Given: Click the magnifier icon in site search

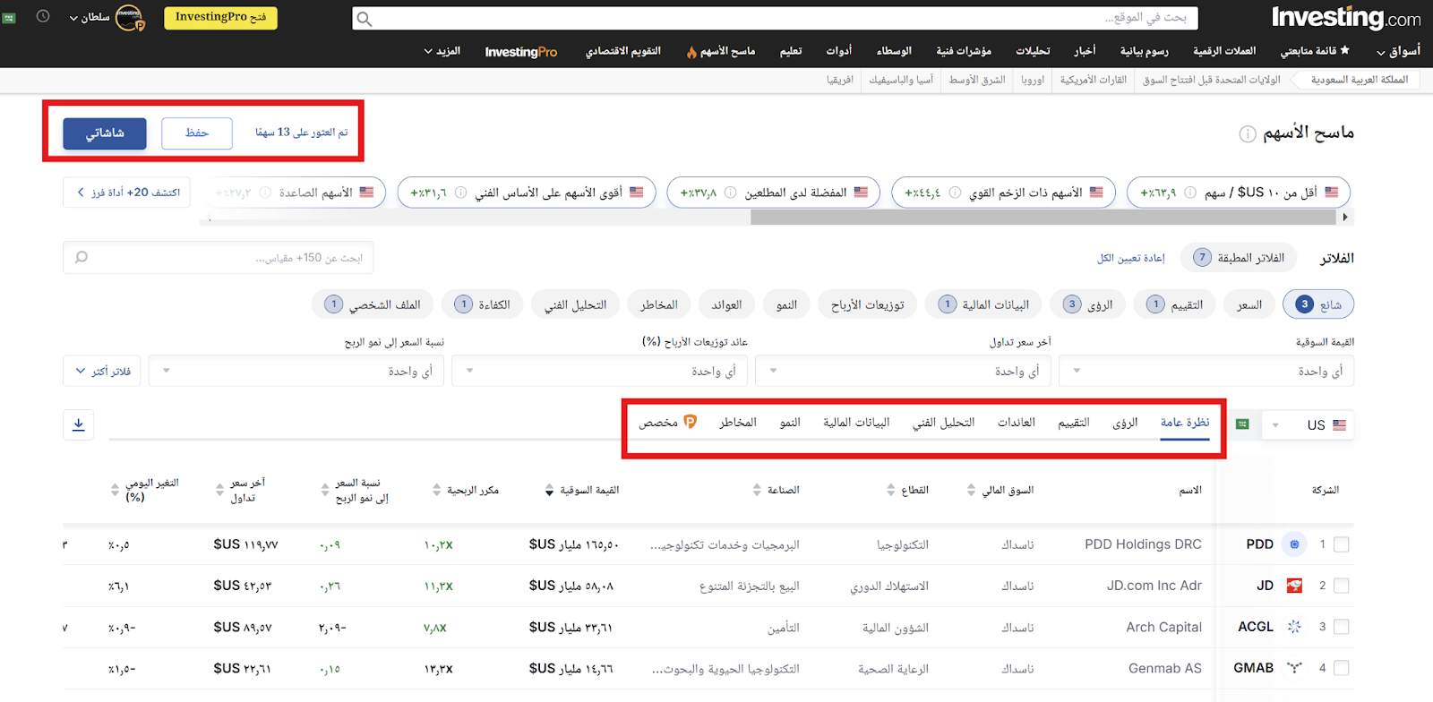Looking at the screenshot, I should tap(364, 18).
